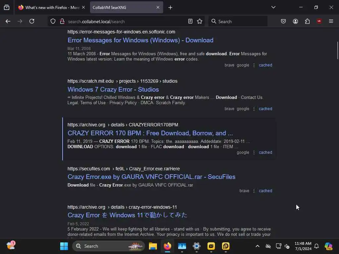Open the yellow circular-arrow app in taskbar

226,246
